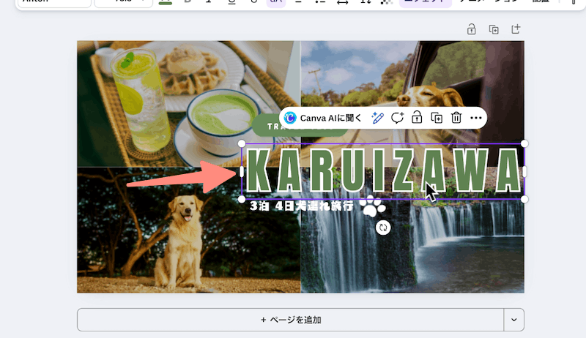Duplicate the page using the icon above canvas

pos(494,29)
